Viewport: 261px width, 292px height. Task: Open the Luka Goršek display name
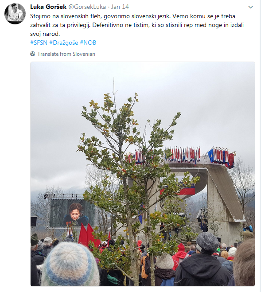pos(48,7)
